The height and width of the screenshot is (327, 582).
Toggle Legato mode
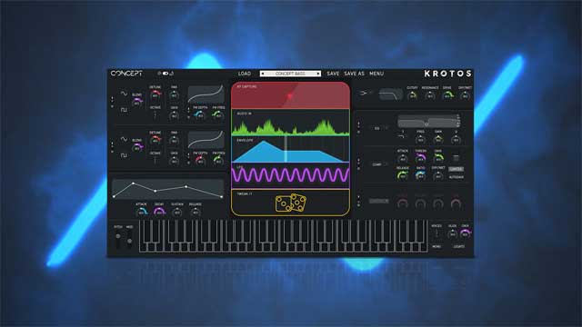click(458, 246)
